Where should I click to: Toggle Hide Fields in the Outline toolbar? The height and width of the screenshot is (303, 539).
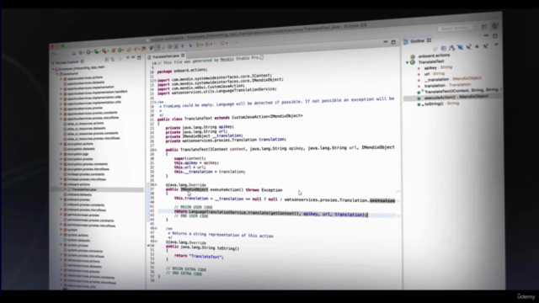pyautogui.click(x=460, y=47)
